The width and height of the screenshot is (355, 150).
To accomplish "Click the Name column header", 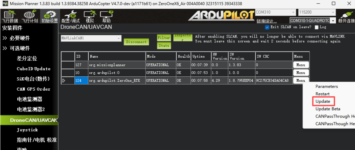I will pyautogui.click(x=117, y=56).
